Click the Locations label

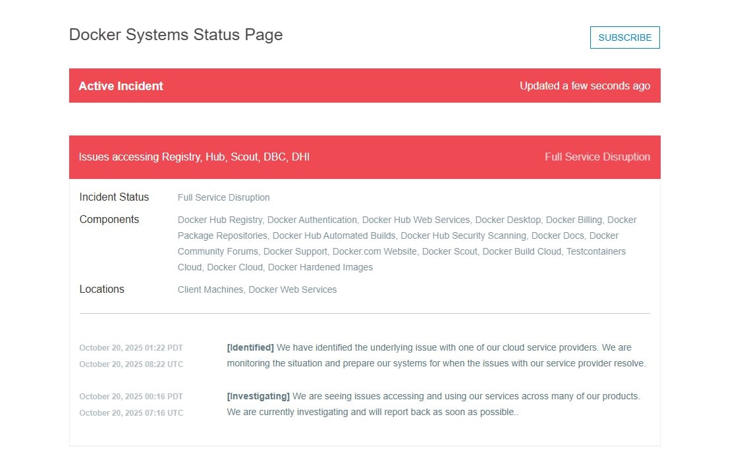[x=102, y=289]
